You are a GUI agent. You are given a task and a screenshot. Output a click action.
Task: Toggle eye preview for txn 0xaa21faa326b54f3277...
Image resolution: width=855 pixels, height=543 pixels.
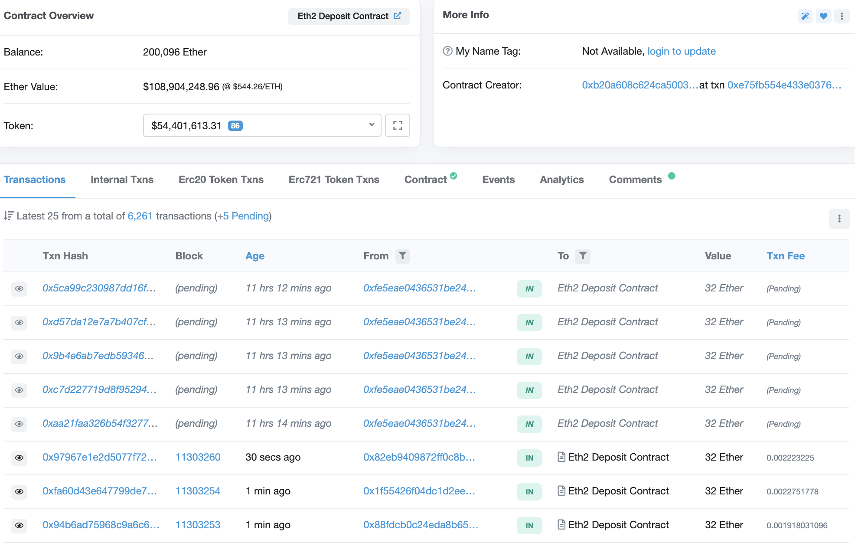pyautogui.click(x=19, y=424)
